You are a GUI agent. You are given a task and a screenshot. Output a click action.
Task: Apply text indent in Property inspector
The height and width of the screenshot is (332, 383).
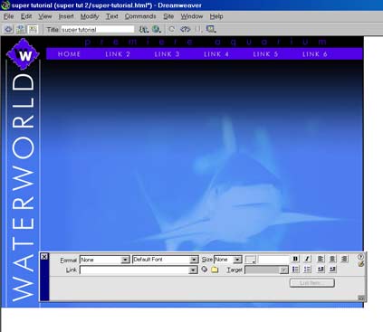[332, 269]
